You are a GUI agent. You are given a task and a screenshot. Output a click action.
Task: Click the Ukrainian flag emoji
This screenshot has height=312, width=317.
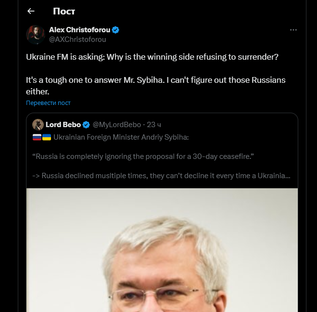[47, 137]
